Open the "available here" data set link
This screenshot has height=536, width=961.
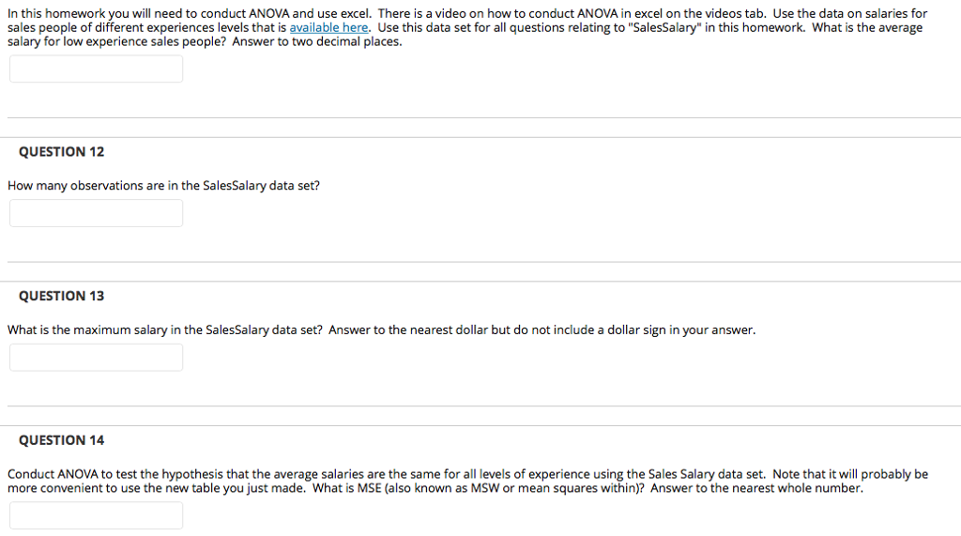(328, 27)
